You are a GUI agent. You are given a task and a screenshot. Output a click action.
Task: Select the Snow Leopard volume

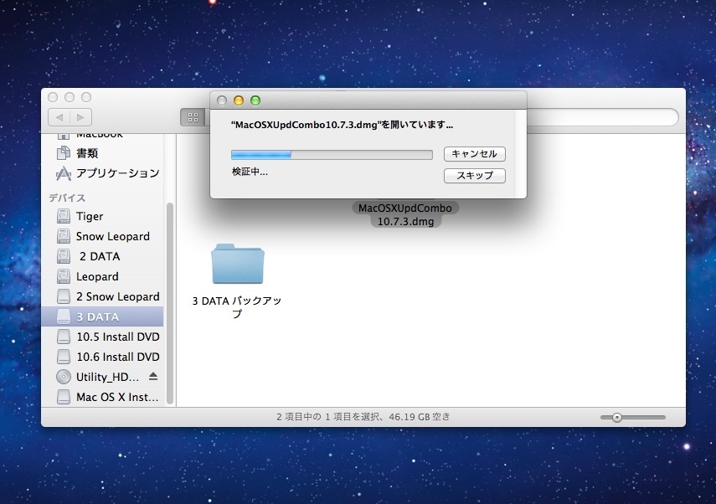pyautogui.click(x=102, y=236)
